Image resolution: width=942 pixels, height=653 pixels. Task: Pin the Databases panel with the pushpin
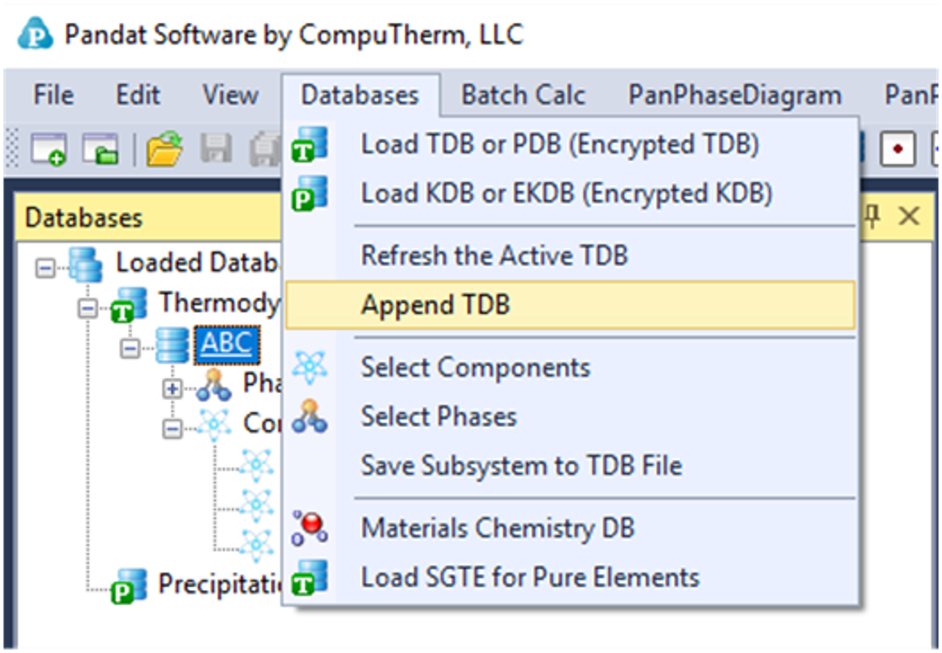coord(874,217)
